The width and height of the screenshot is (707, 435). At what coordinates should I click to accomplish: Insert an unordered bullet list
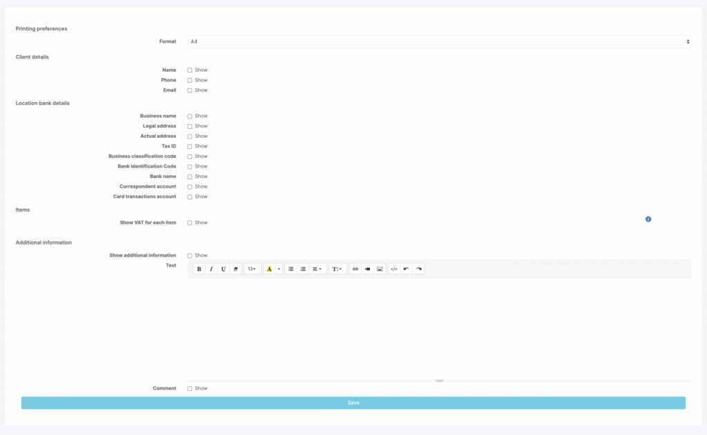291,269
